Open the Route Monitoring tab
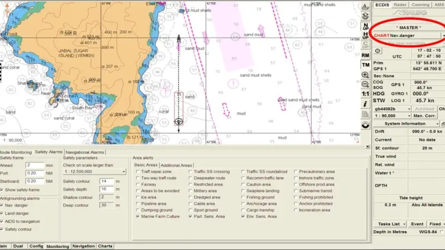 tap(16, 152)
